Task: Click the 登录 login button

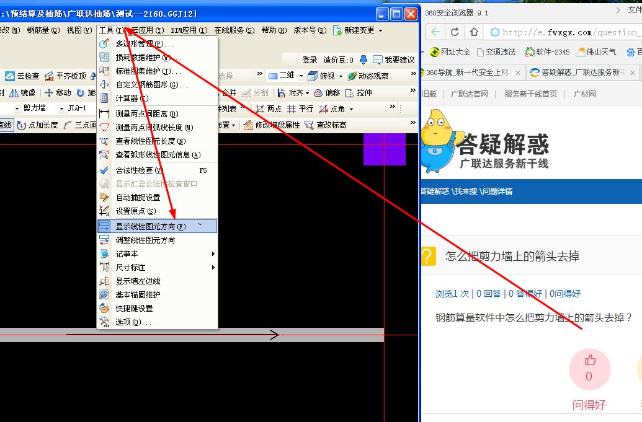Action: (310, 59)
